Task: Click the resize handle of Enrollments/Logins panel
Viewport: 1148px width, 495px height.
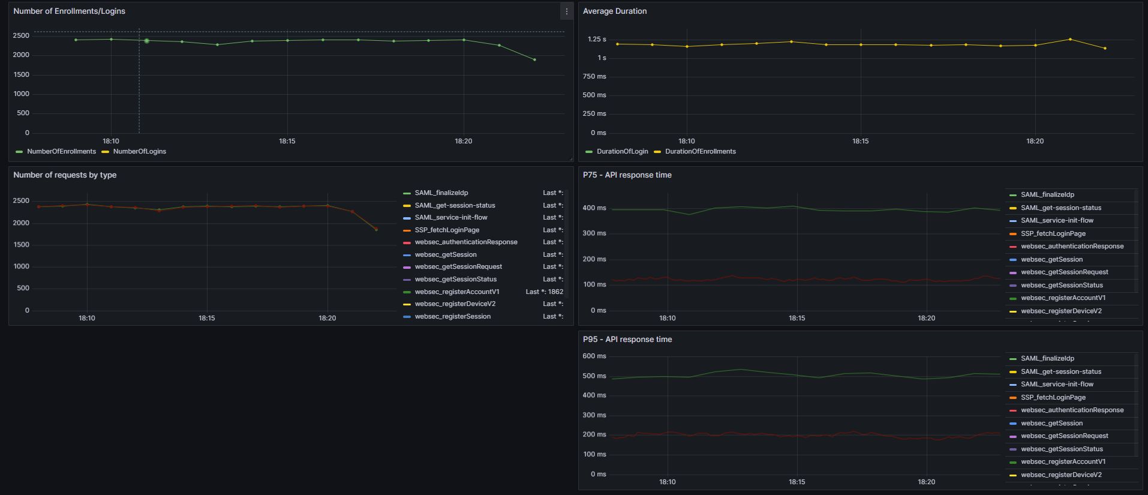Action: (x=570, y=158)
